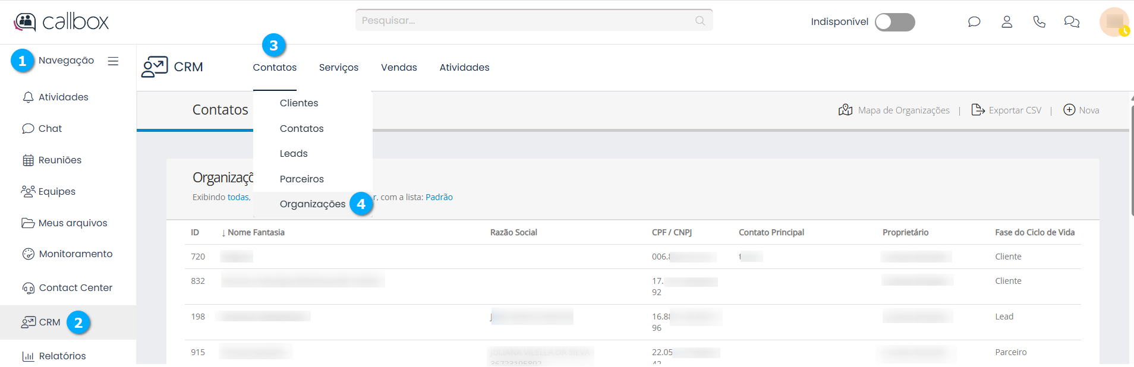Click the Exportar CSV button
This screenshot has width=1134, height=367.
[x=1006, y=110]
